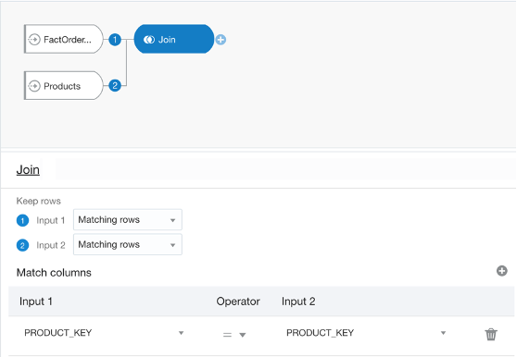This screenshot has height=357, width=517.
Task: Click the Input 1 column header
Action: click(36, 302)
